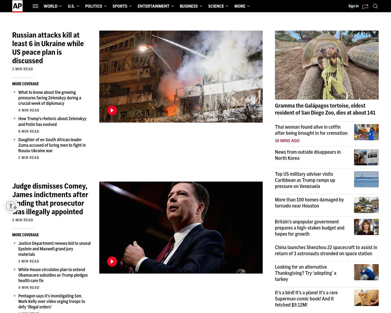Open the notifications chat icon

(x=365, y=6)
